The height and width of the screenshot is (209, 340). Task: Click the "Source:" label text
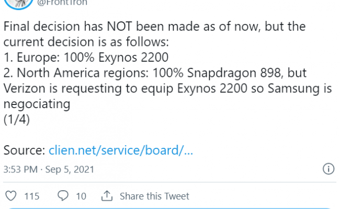[x=24, y=150]
